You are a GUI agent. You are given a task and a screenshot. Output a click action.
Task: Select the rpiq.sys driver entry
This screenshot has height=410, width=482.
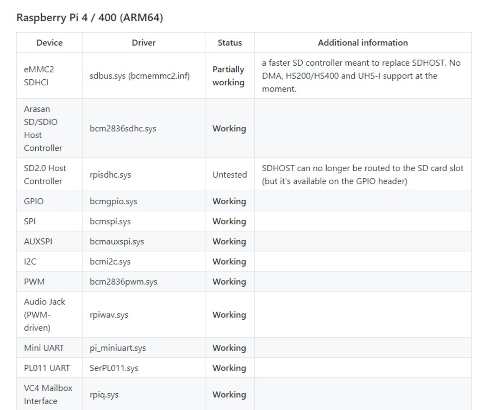pos(104,395)
